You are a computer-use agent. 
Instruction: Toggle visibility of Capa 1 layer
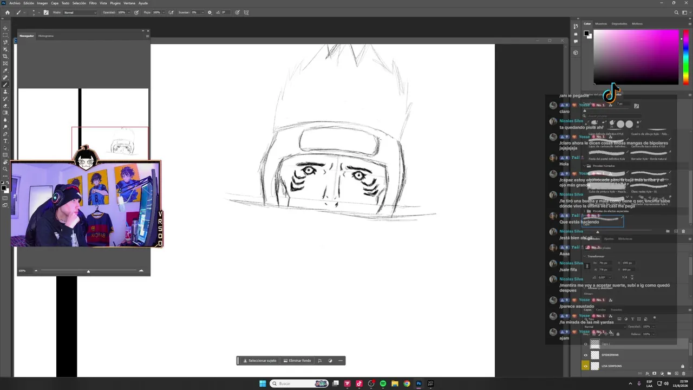585,344
